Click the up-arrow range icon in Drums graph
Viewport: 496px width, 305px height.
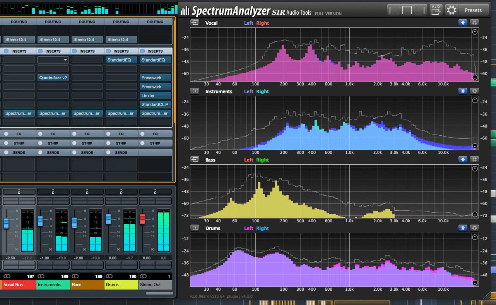pyautogui.click(x=475, y=237)
